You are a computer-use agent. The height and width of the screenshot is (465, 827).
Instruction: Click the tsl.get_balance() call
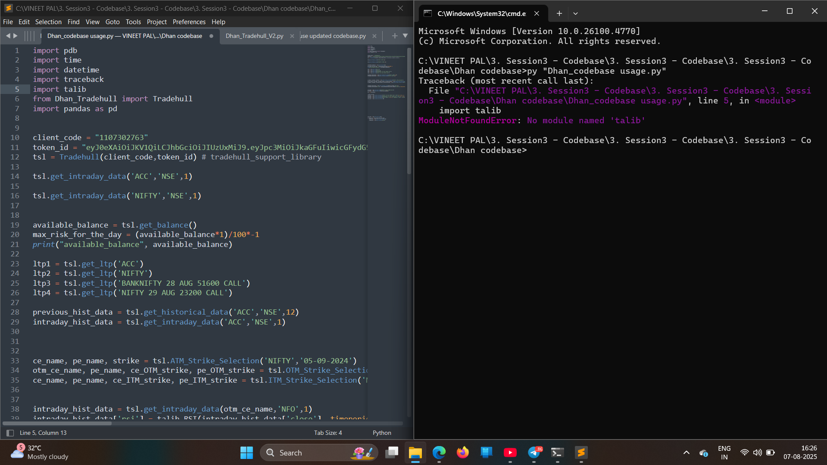(159, 225)
